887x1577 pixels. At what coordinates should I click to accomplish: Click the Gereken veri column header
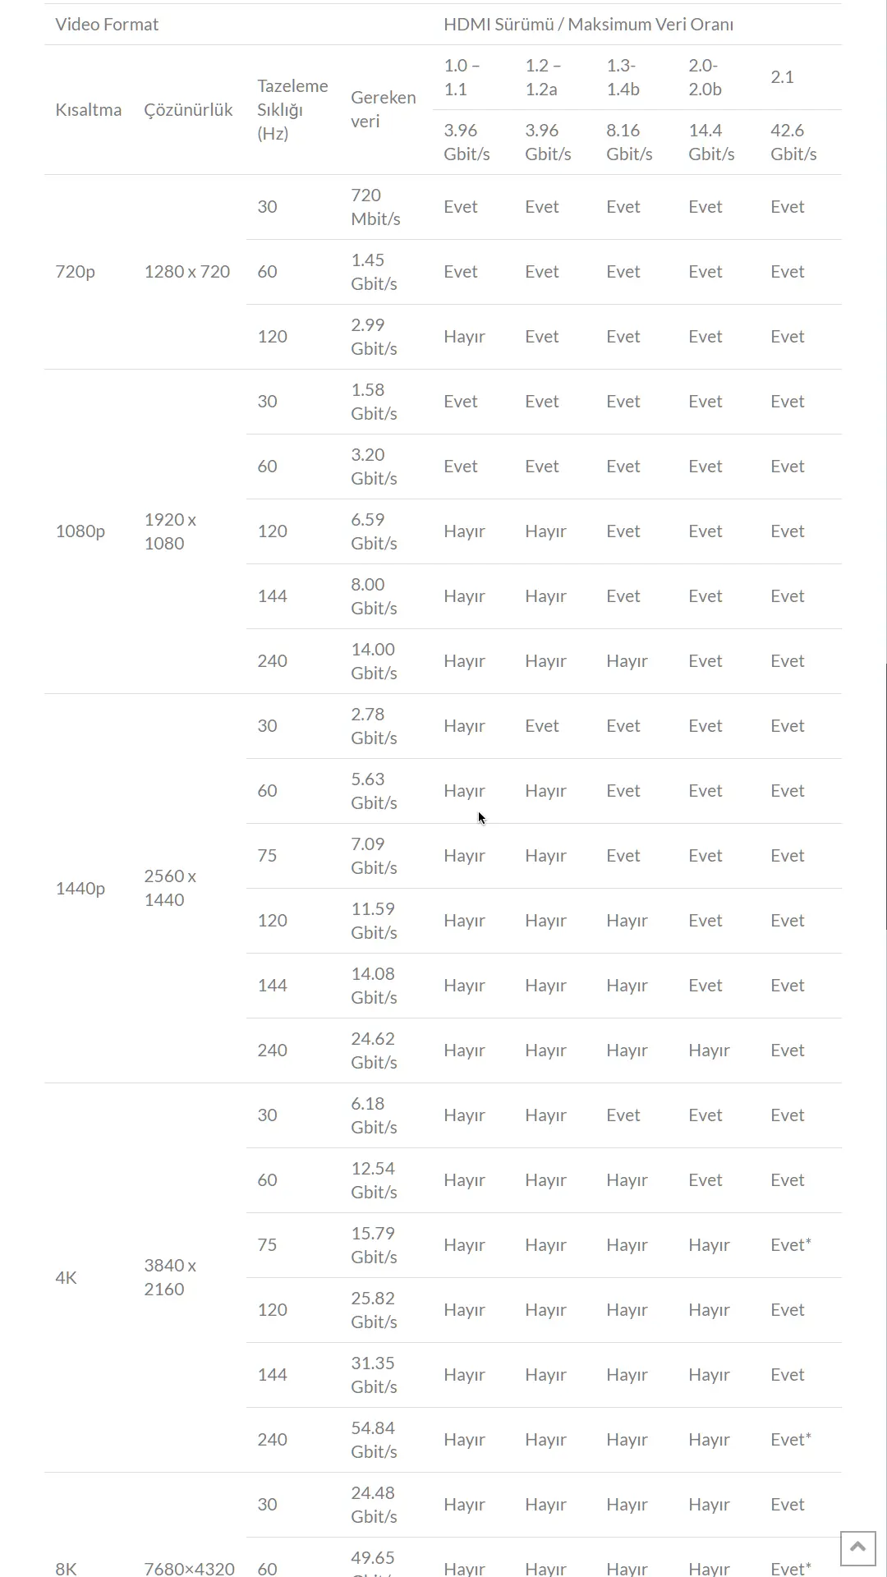[x=383, y=109]
